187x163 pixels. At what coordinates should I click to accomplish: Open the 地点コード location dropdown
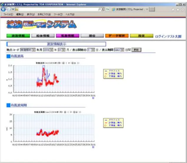click(x=28, y=50)
